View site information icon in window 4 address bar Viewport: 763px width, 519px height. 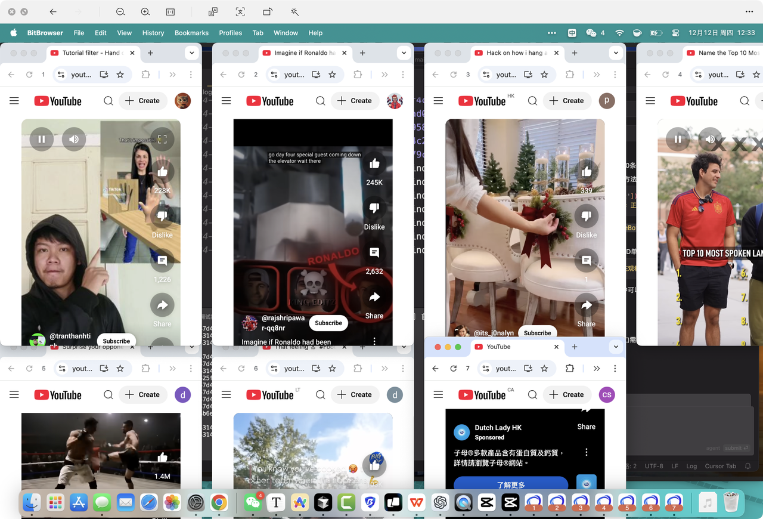698,75
